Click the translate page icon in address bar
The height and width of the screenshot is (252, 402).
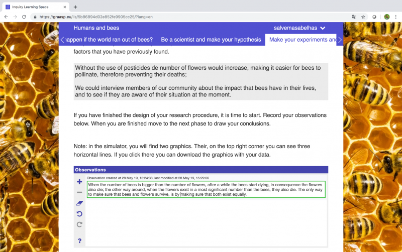354,17
